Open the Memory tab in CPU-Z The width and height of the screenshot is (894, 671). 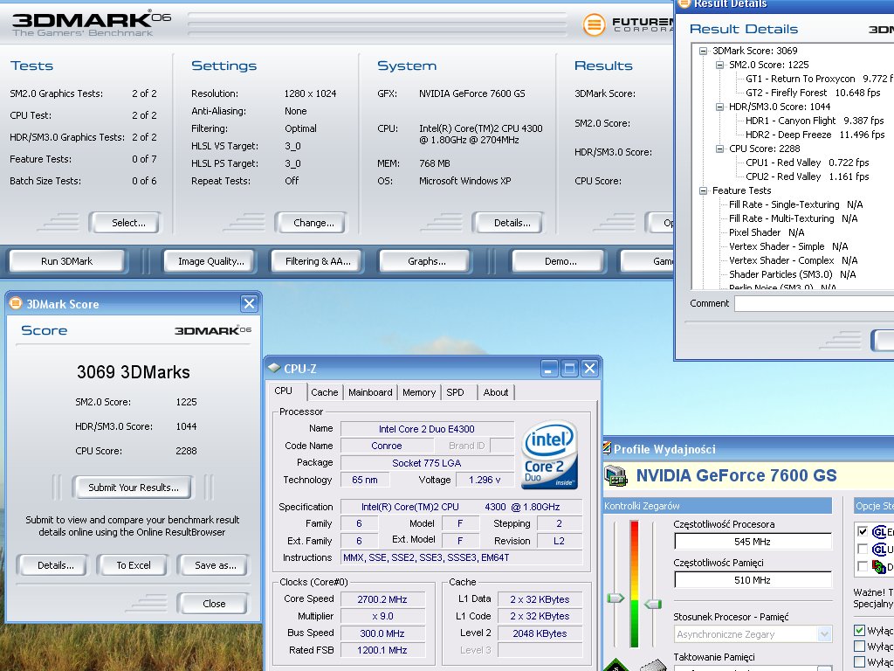[x=418, y=392]
